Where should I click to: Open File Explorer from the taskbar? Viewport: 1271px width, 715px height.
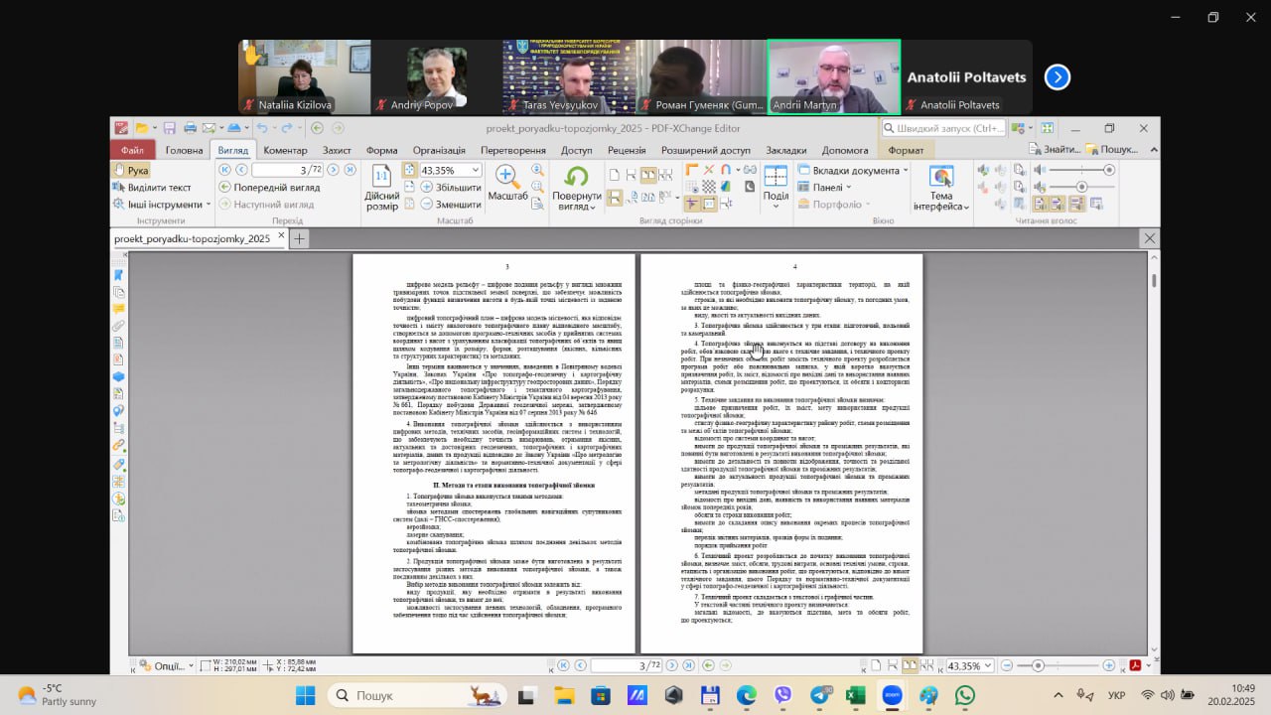tap(563, 695)
